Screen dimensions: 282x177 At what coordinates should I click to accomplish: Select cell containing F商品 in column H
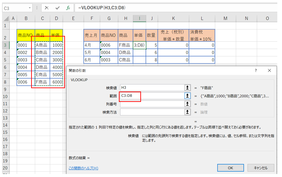tap(125, 45)
